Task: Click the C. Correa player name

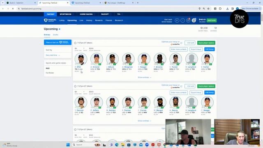Action: (x=142, y=110)
